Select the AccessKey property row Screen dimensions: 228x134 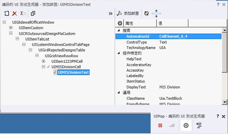(x=169, y=70)
